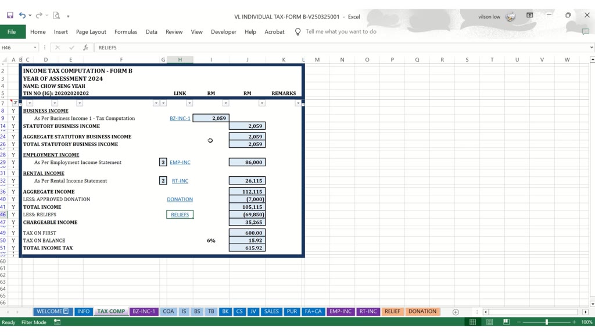This screenshot has height=335, width=595.
Task: Click the Tell me lightbulb icon
Action: [x=298, y=32]
